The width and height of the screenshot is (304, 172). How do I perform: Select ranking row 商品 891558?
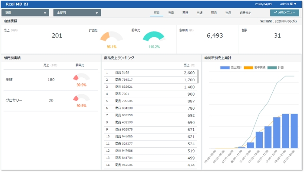click(150, 115)
